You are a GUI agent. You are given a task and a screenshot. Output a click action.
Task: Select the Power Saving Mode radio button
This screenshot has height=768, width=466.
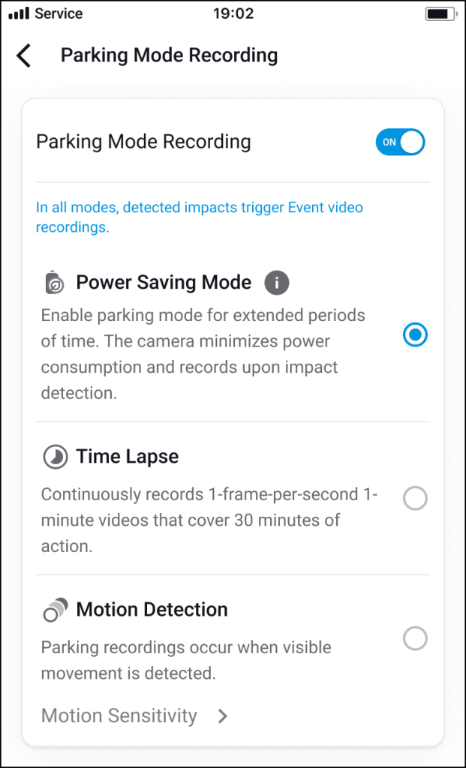415,334
